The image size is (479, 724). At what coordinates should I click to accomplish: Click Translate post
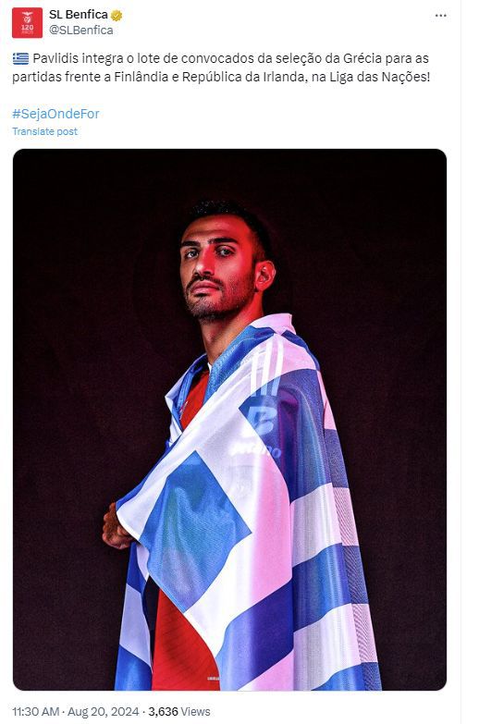tap(44, 131)
